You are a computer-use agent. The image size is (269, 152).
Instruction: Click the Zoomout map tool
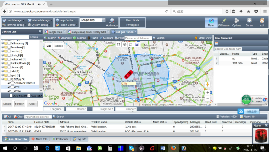click(x=64, y=38)
